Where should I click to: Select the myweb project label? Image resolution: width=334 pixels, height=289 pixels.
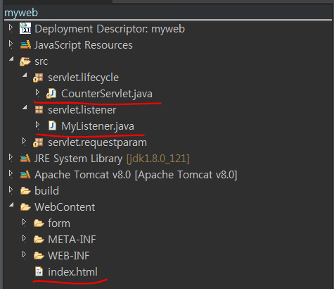pyautogui.click(x=21, y=13)
